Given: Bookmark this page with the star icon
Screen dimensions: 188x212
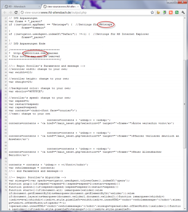Looking at the screenshot, I should coord(152,13).
